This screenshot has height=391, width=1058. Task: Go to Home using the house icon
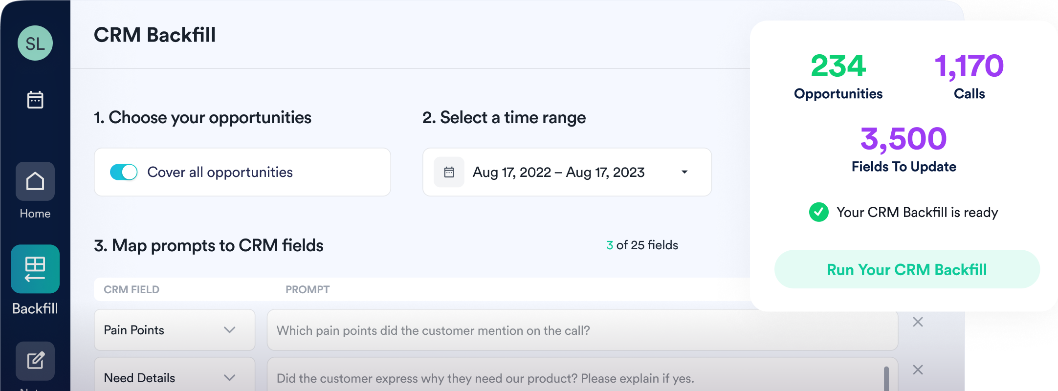pyautogui.click(x=35, y=181)
